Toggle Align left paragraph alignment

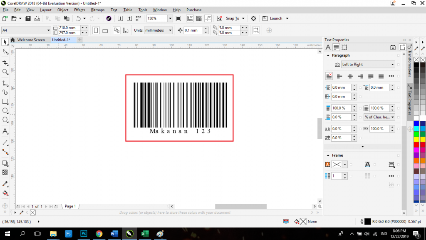[x=339, y=76]
